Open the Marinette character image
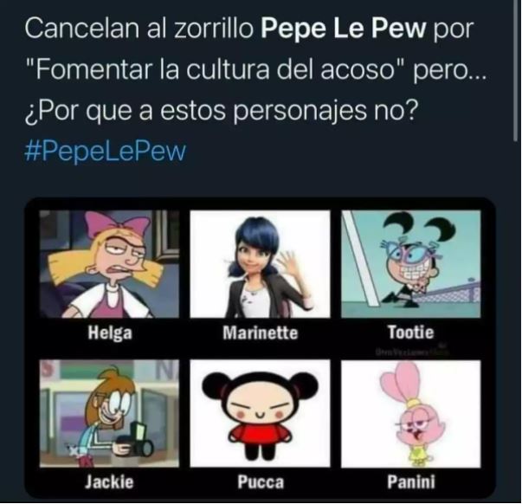 pyautogui.click(x=260, y=264)
